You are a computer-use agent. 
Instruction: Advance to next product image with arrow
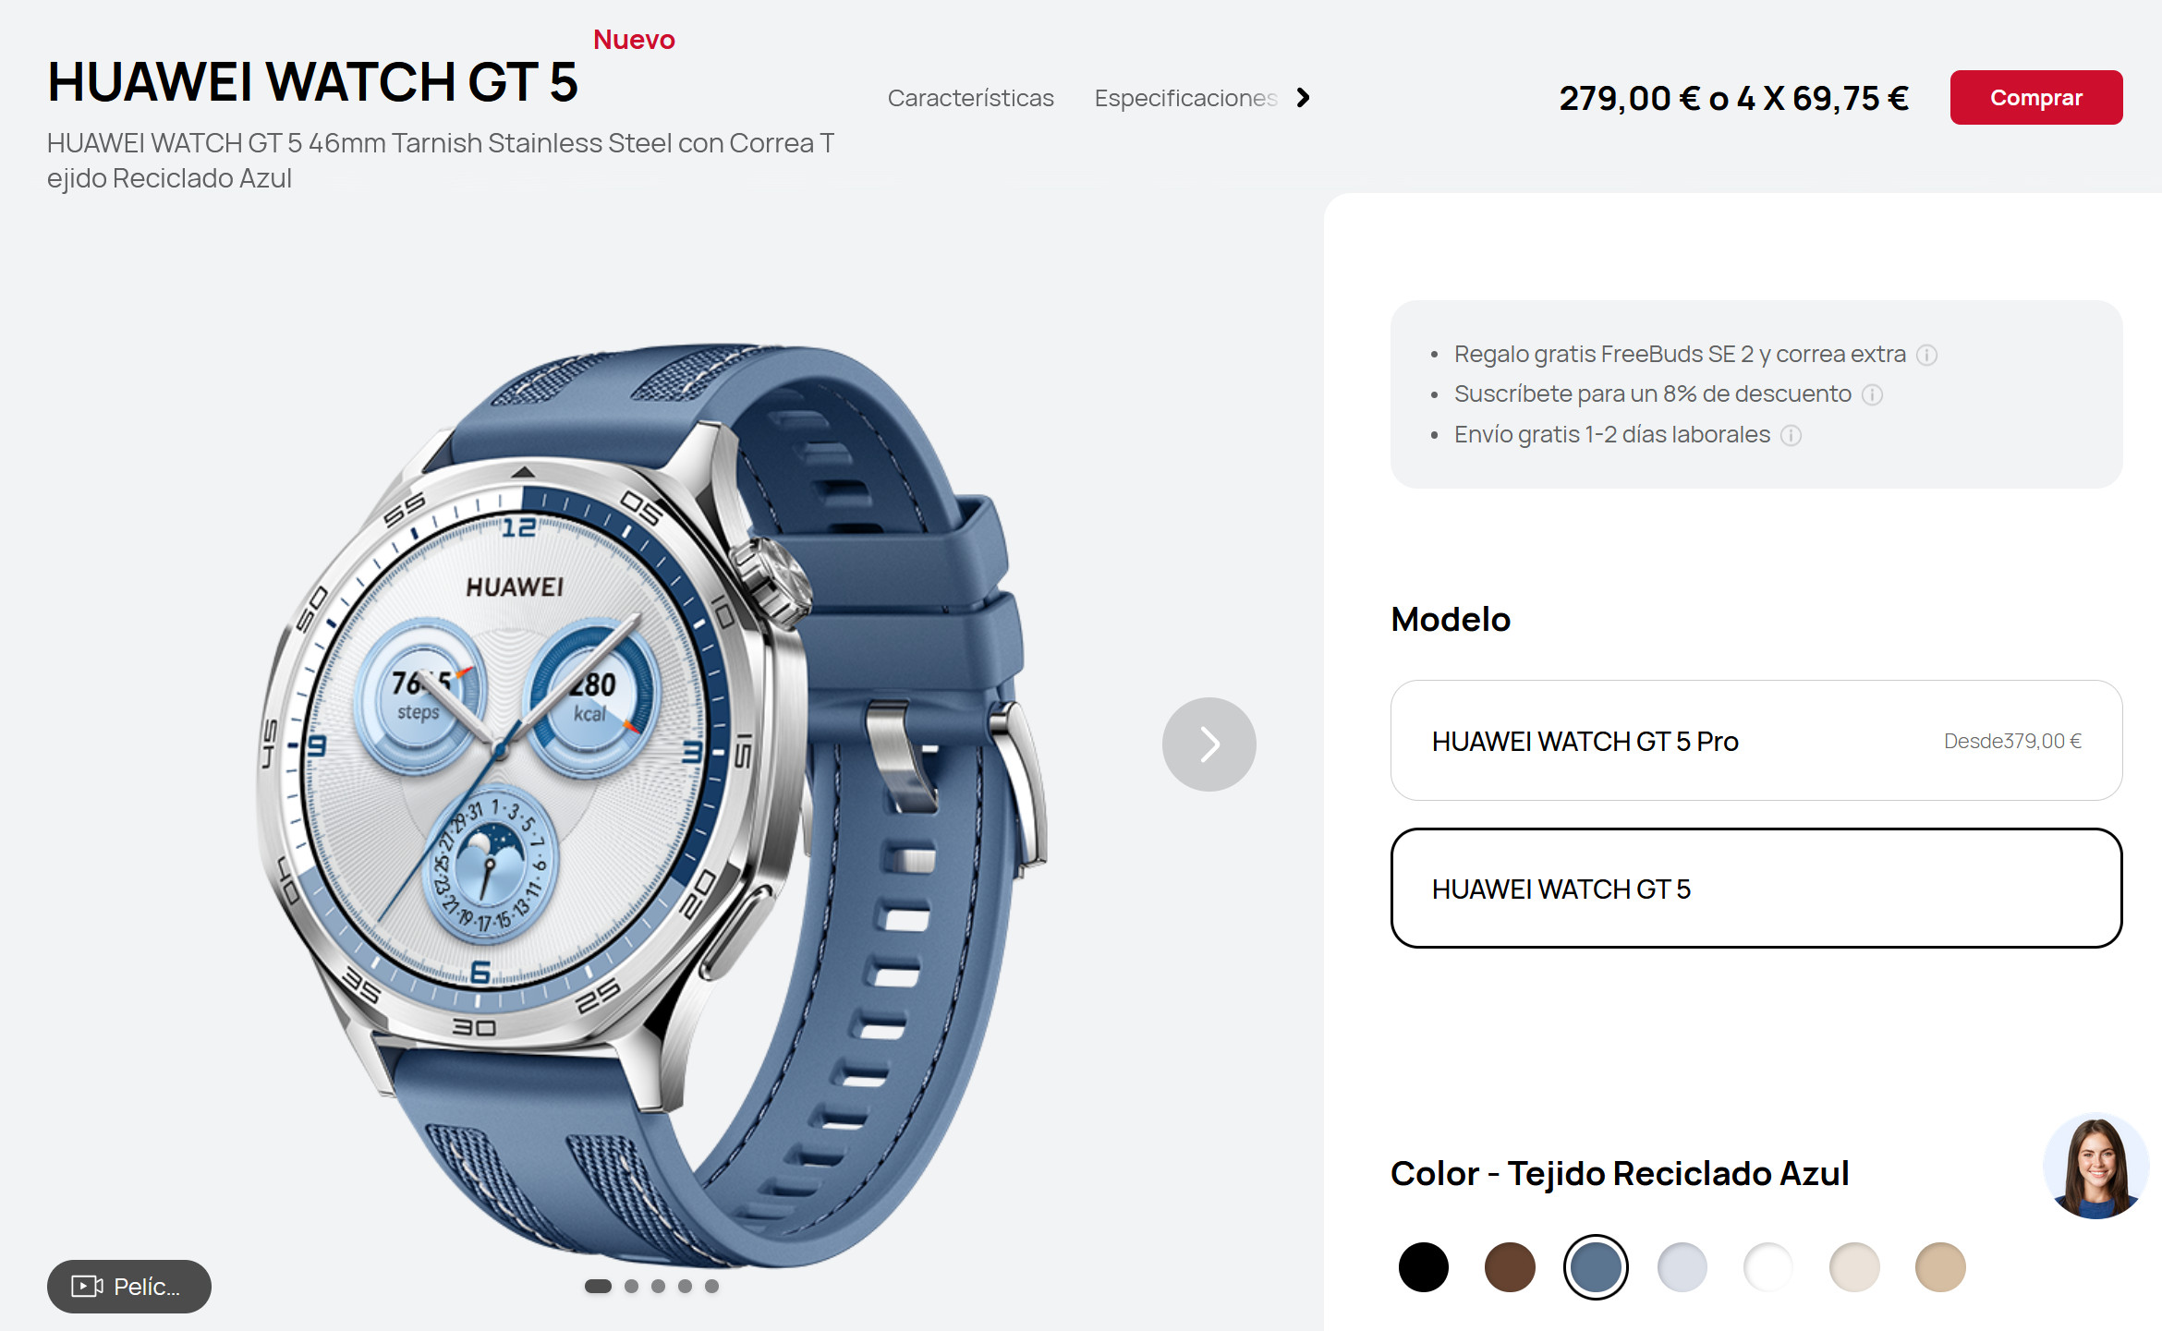click(x=1209, y=744)
